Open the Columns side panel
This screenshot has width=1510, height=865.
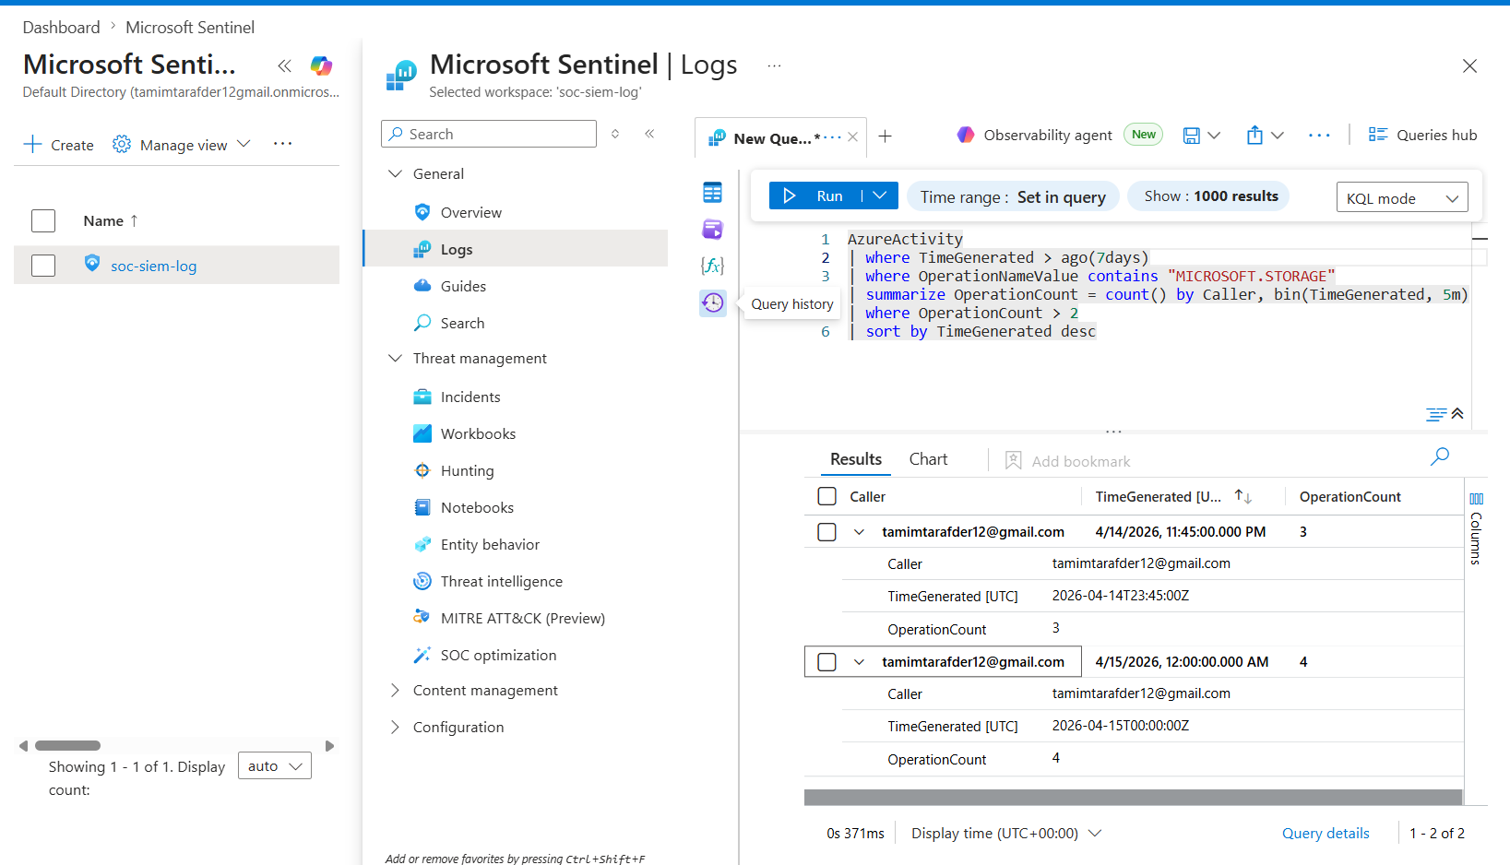click(1476, 529)
